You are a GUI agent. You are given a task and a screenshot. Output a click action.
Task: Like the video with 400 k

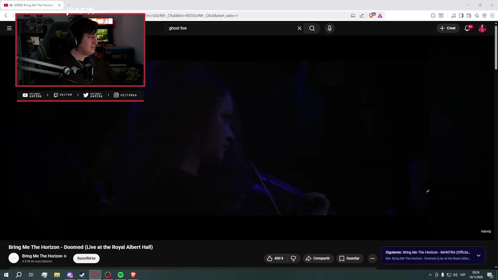coord(275,258)
